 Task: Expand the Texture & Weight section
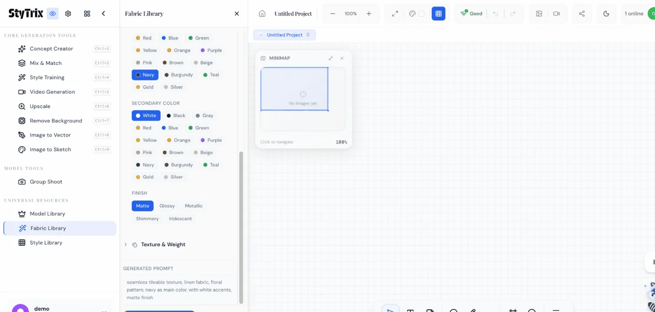coord(163,244)
